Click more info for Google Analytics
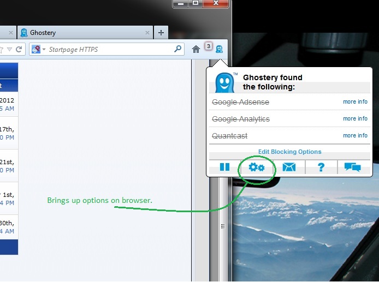The height and width of the screenshot is (282, 379). coord(355,118)
